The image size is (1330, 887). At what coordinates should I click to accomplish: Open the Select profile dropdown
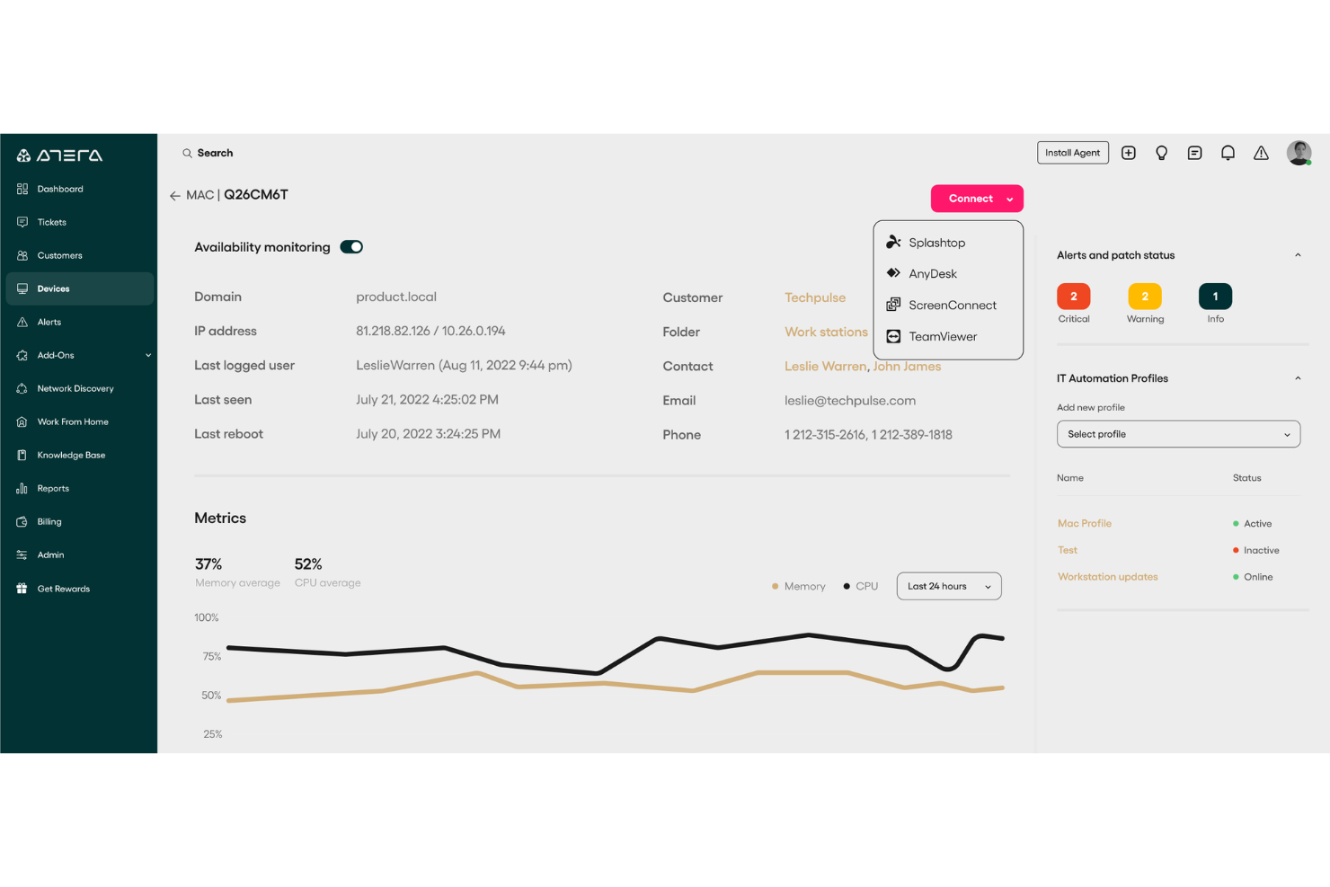[1178, 434]
